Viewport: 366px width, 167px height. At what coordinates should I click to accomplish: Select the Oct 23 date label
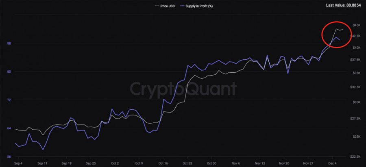(187, 163)
